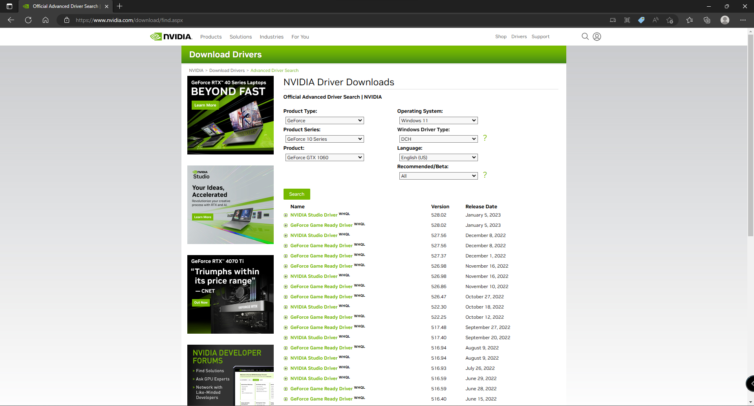Screen dimensions: 754x406
Task: Go to the Shop link
Action: [501, 37]
